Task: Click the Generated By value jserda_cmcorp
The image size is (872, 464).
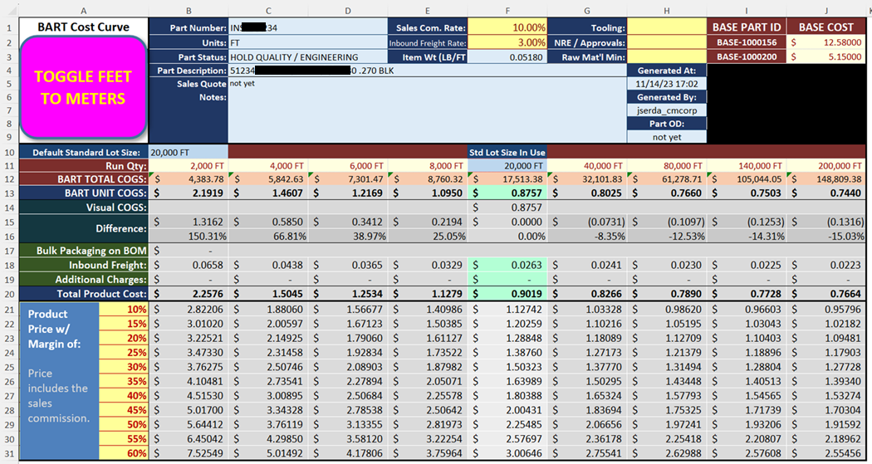Action: [x=667, y=110]
